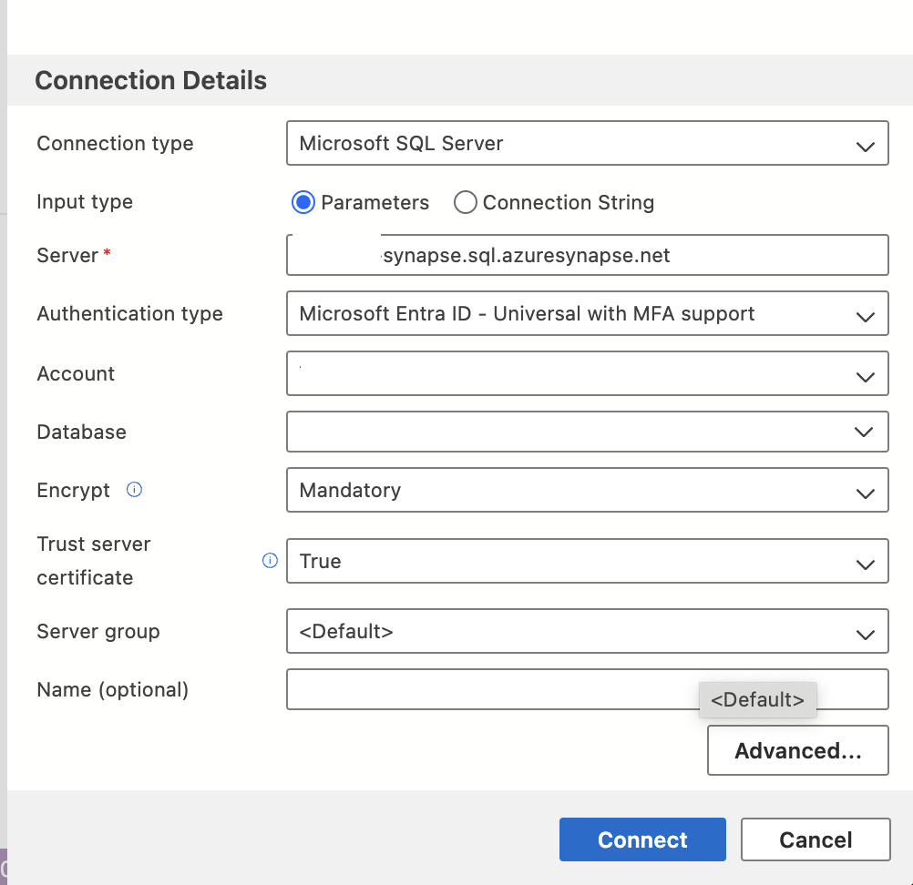The height and width of the screenshot is (885, 913).
Task: Click the Advanced... button
Action: click(798, 750)
